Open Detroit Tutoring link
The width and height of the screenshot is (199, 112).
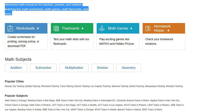137,86
